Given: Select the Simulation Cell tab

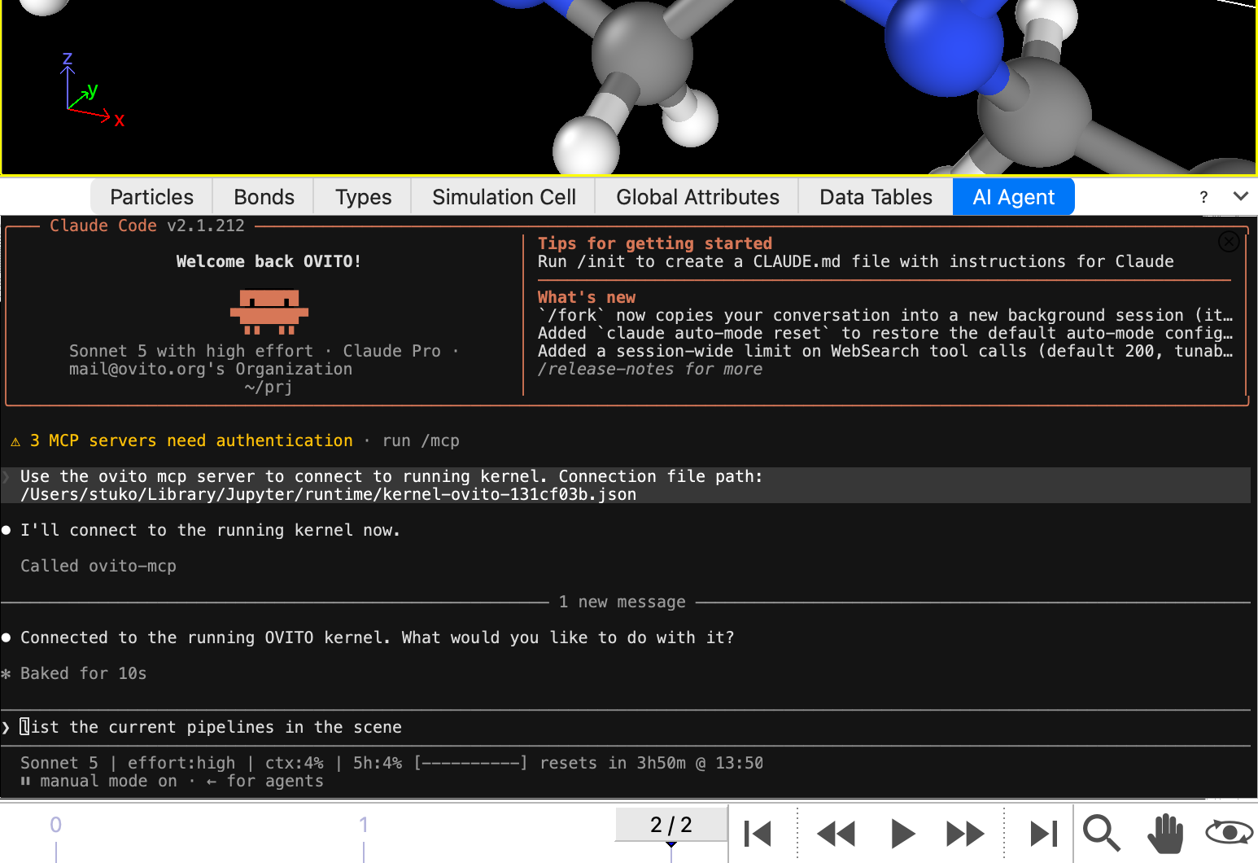Looking at the screenshot, I should pyautogui.click(x=504, y=197).
